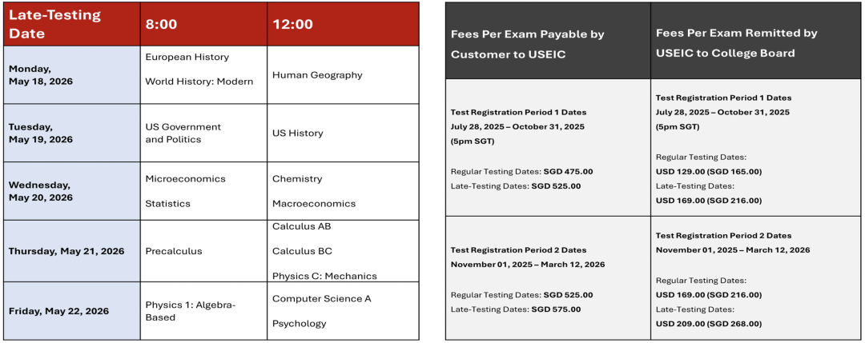Click the Late-Testing Date column header

[x=72, y=24]
